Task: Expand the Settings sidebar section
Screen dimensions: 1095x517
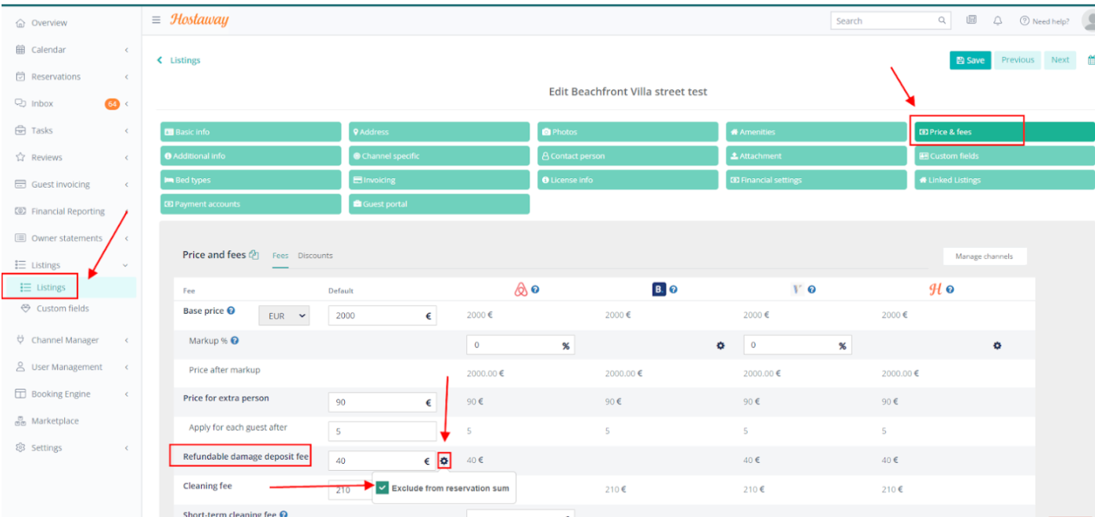Action: [127, 448]
